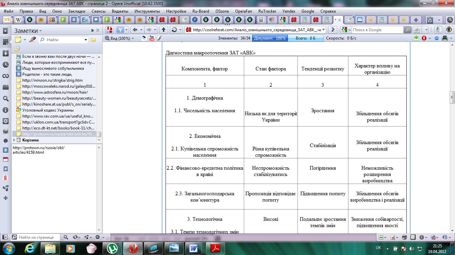Select note 'Ищу выносливого собутыльника'
Image resolution: width=455 pixels, height=255 pixels.
[x=53, y=68]
